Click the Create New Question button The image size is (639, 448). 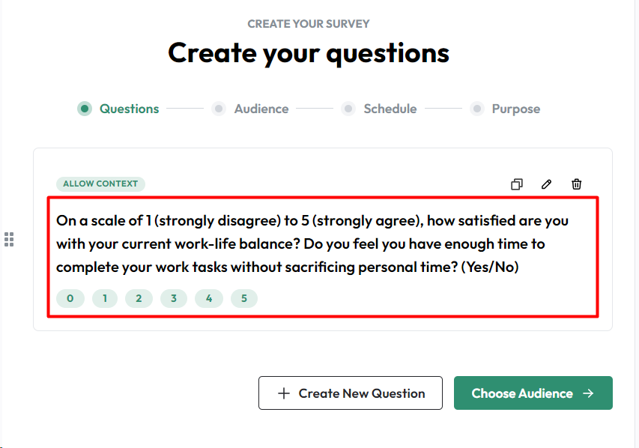pyautogui.click(x=351, y=393)
